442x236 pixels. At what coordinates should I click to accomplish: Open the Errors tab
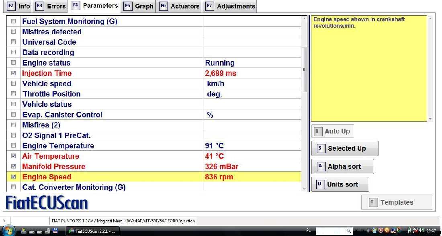tap(51, 6)
